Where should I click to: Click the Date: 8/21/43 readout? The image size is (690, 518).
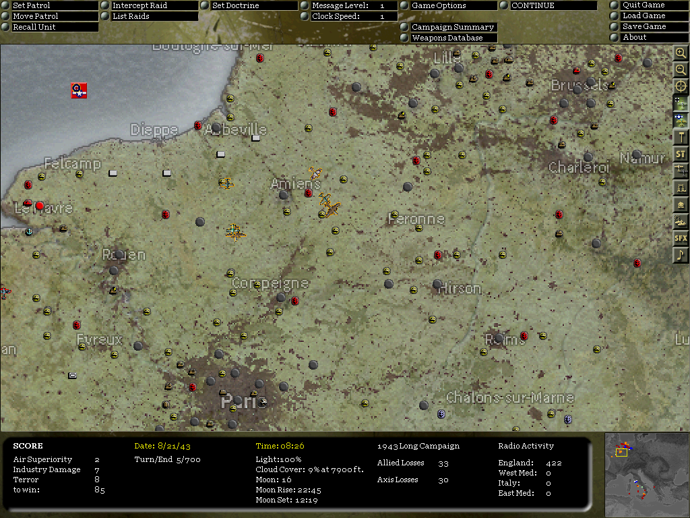click(x=162, y=446)
